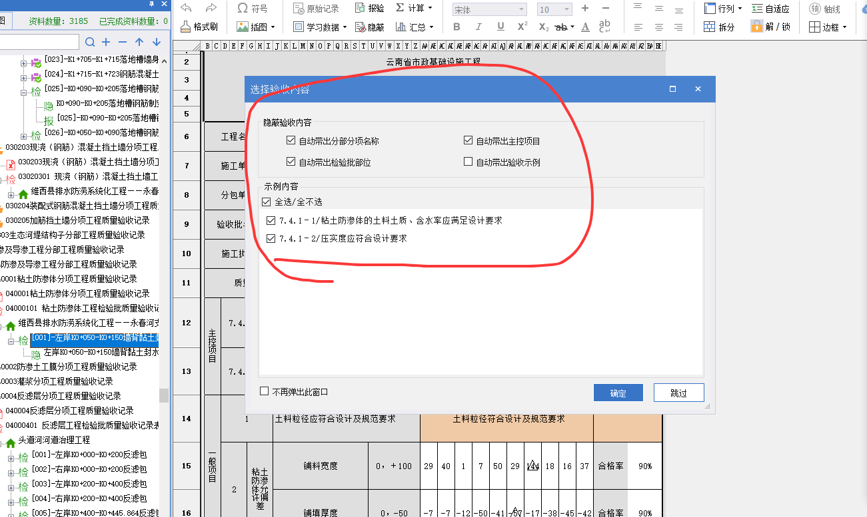This screenshot has width=867, height=517.
Task: Expand tree node [024]-K1+715-K1+723
Action: pyautogui.click(x=24, y=77)
